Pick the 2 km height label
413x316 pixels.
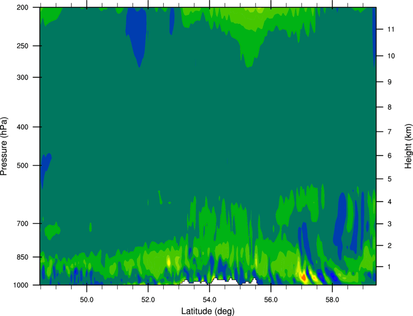pyautogui.click(x=389, y=246)
